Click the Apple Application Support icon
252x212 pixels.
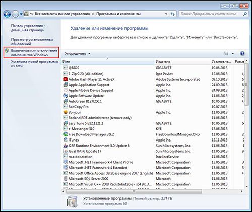66,85
